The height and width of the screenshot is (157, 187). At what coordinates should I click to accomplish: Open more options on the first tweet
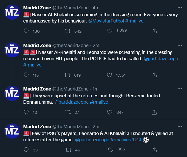click(180, 8)
